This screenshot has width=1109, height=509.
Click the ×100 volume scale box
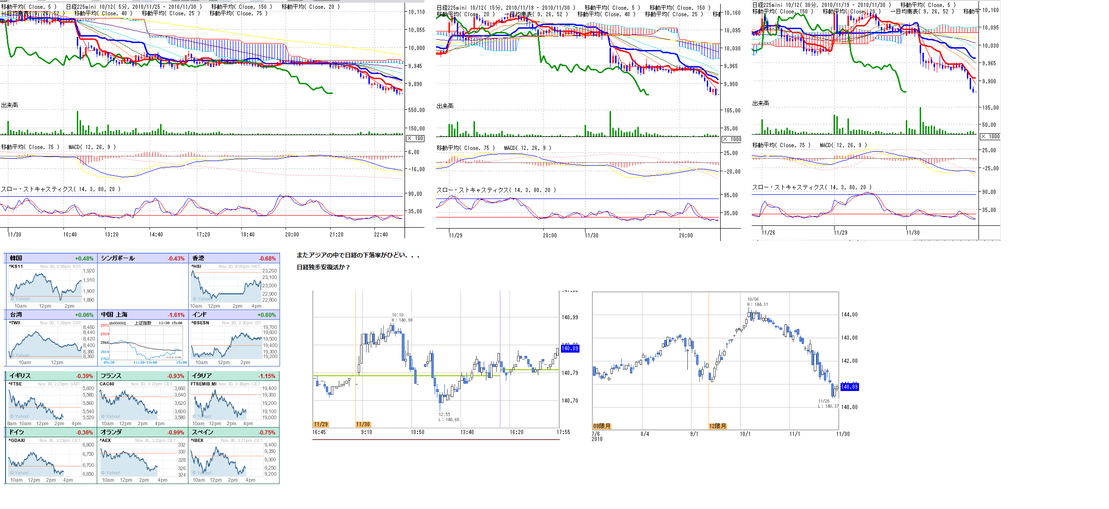415,138
